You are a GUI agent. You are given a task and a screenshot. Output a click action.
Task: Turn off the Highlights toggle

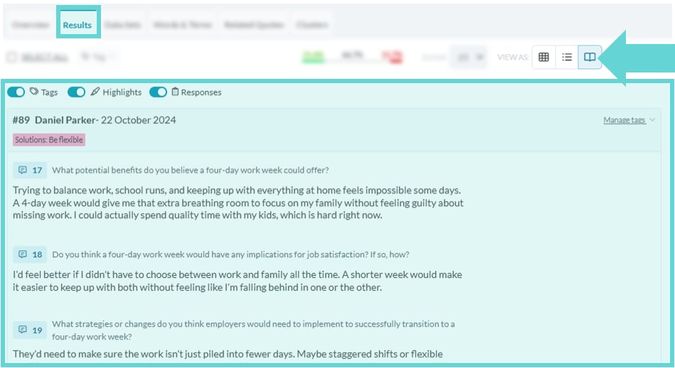click(77, 92)
